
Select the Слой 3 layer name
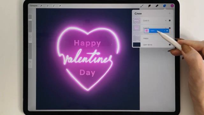pos(146,20)
